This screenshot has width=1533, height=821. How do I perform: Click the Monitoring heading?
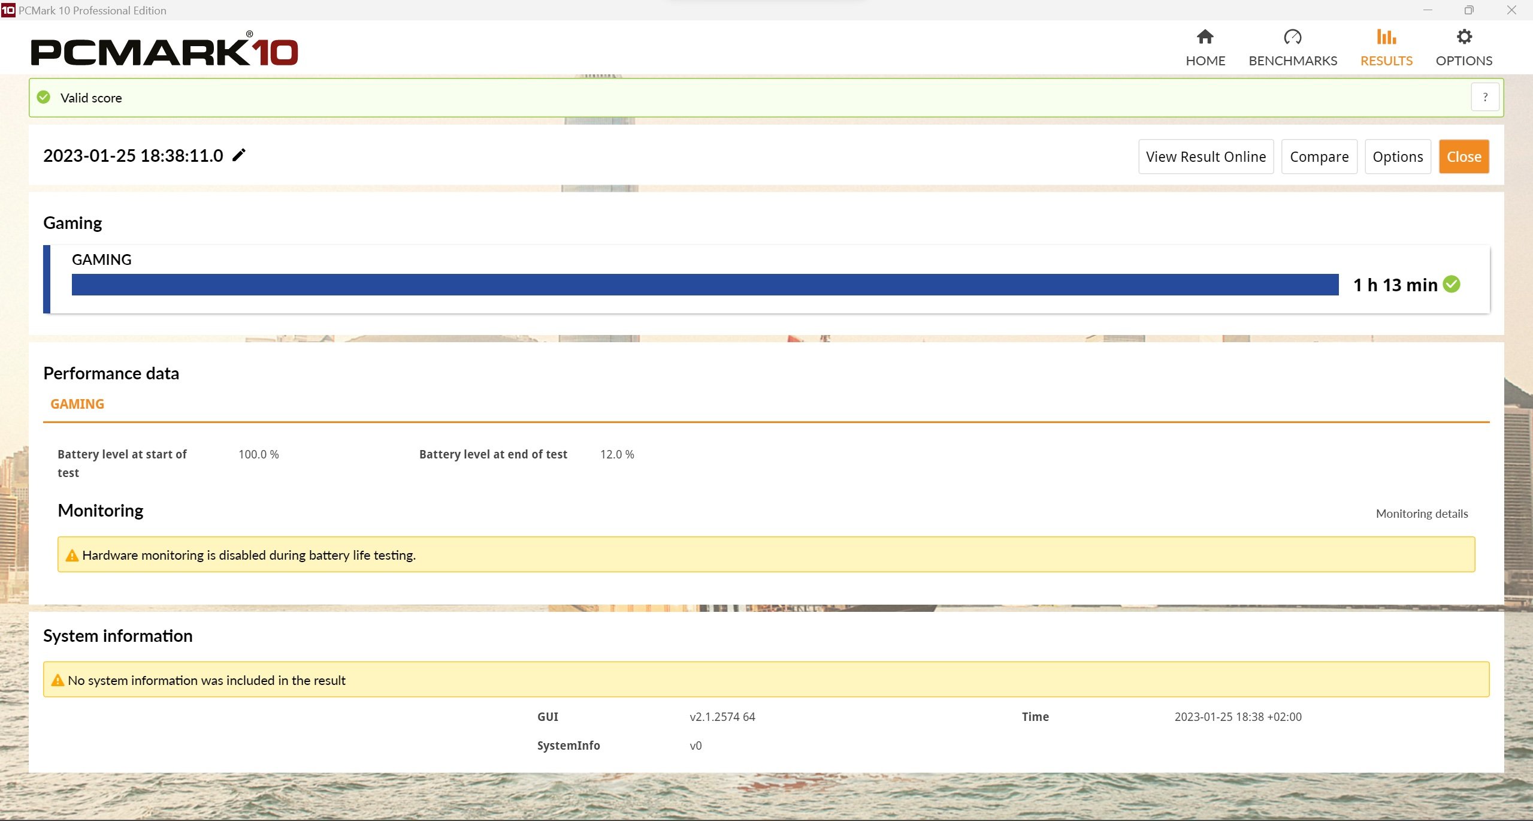100,511
